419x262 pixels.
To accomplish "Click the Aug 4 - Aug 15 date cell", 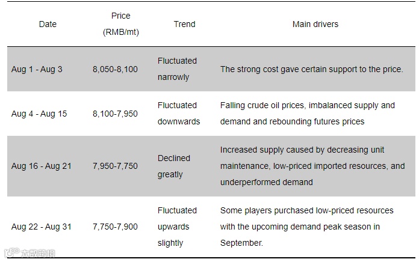I will click(x=39, y=114).
